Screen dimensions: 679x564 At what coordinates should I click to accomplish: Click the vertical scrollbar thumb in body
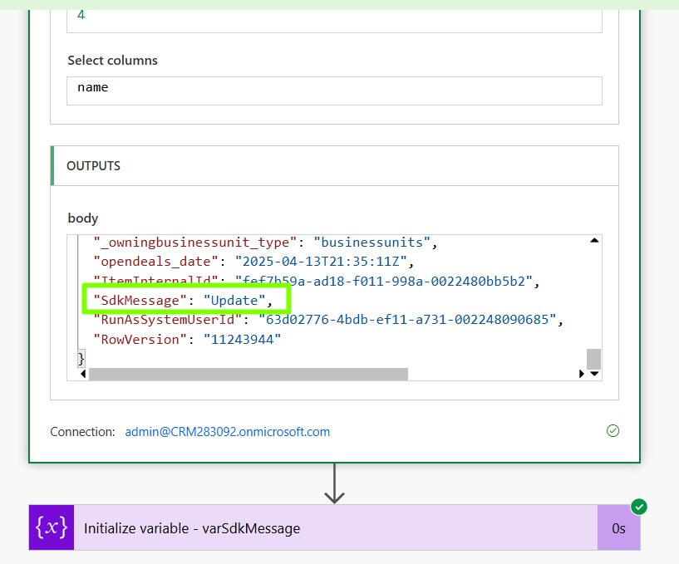pos(593,359)
